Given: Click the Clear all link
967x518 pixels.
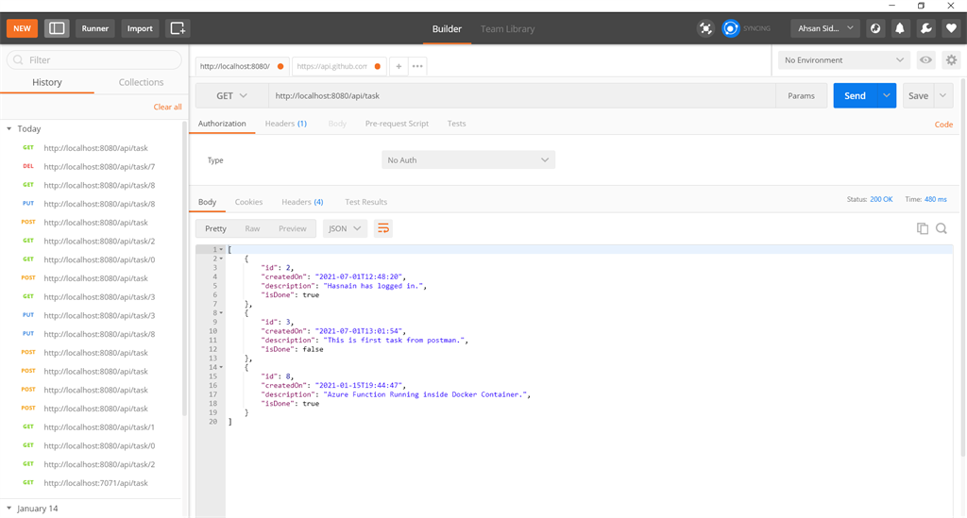Looking at the screenshot, I should tap(167, 107).
